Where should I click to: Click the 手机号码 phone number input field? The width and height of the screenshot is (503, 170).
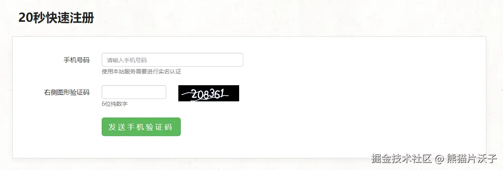[x=172, y=60]
